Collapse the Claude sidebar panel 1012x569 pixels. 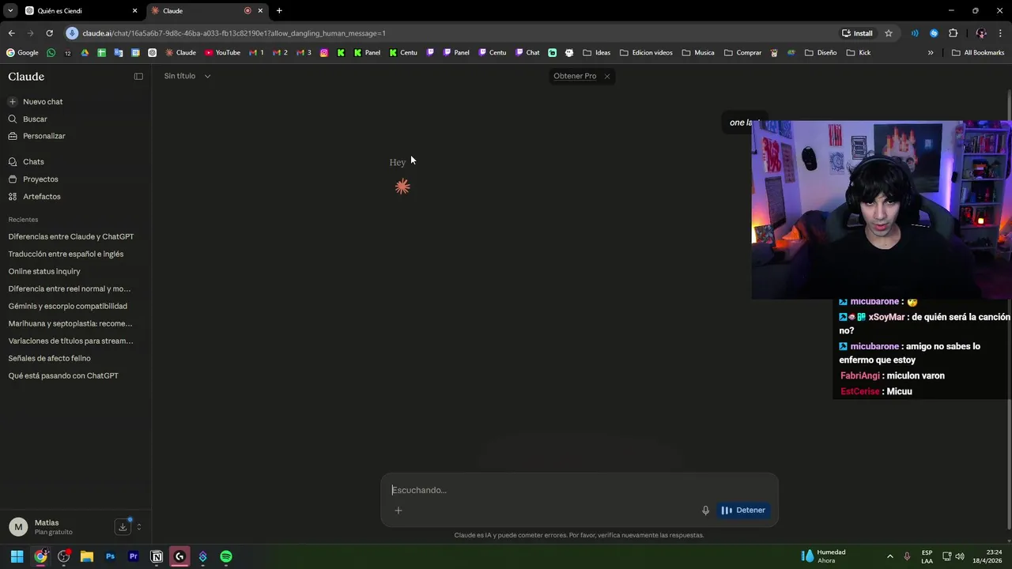pyautogui.click(x=138, y=77)
